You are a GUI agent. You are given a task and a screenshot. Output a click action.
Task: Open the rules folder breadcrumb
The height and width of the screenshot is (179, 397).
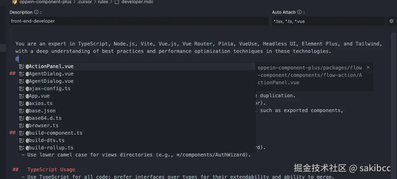point(103,2)
